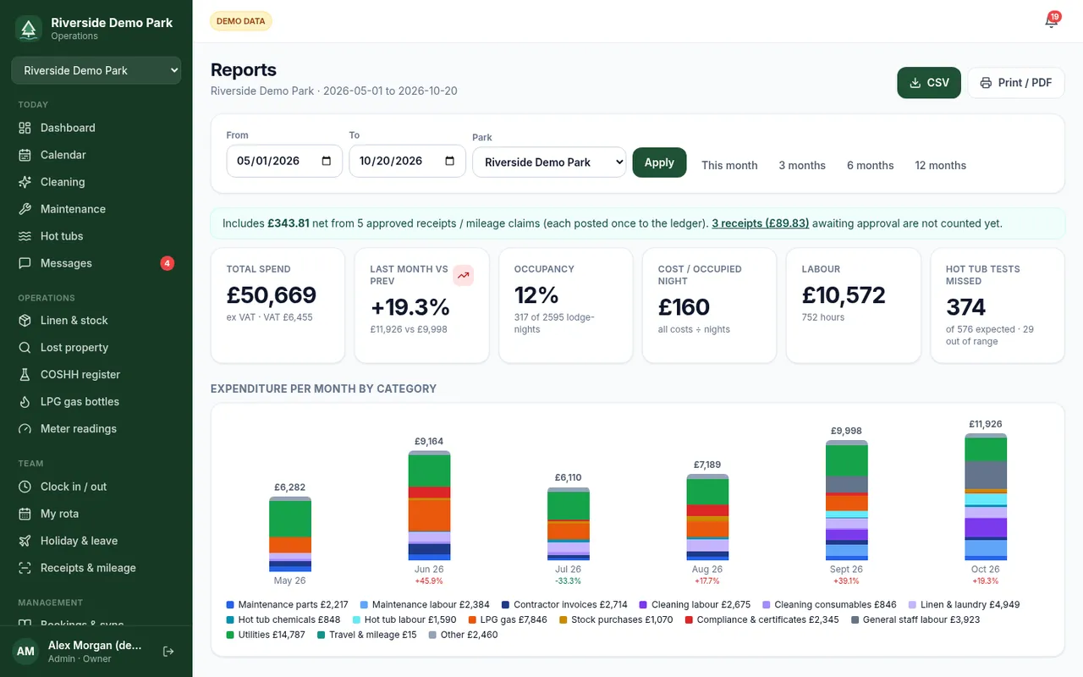Screen dimensions: 1083x677
Task: Open the 3 receipts (£89.83) link
Action: point(760,223)
